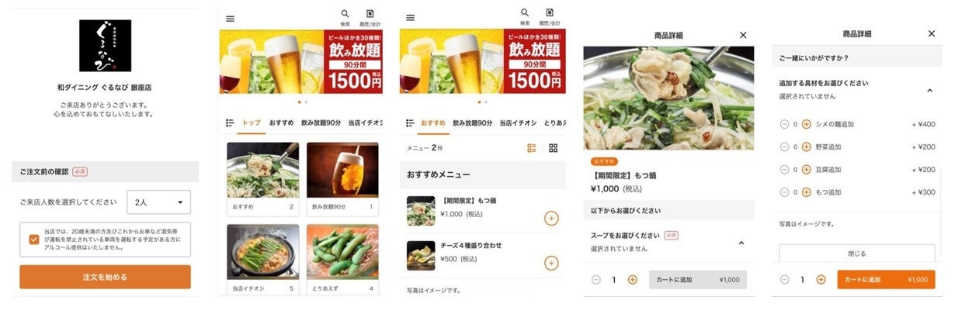The width and height of the screenshot is (965, 314).
Task: Collapse the スープをお選びください section
Action: click(741, 242)
